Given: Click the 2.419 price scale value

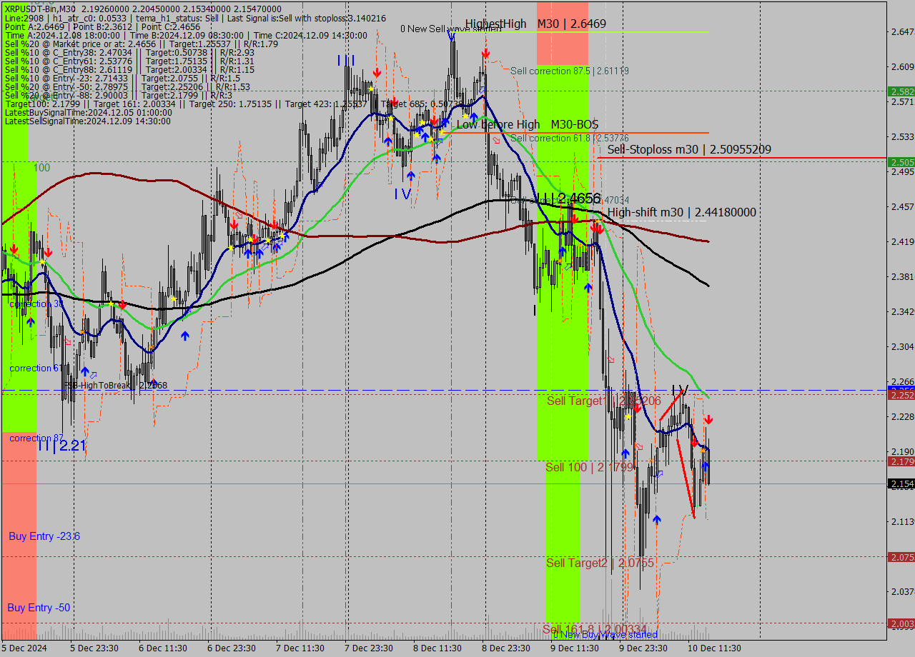Looking at the screenshot, I should [x=902, y=241].
